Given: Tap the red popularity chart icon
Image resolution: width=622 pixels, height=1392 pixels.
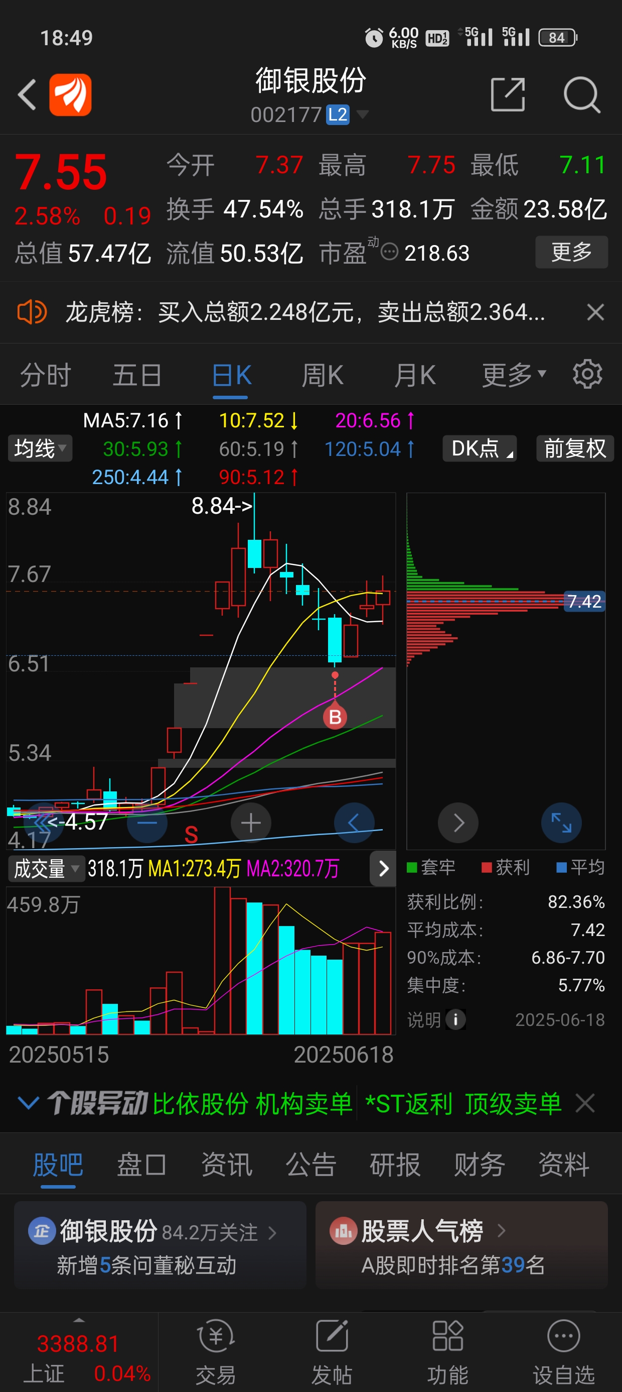Looking at the screenshot, I should tap(344, 1231).
